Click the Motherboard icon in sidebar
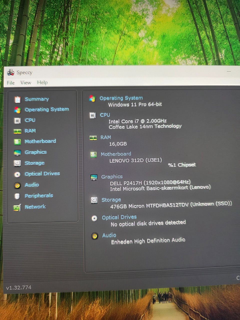The image size is (240, 320). pyautogui.click(x=17, y=142)
